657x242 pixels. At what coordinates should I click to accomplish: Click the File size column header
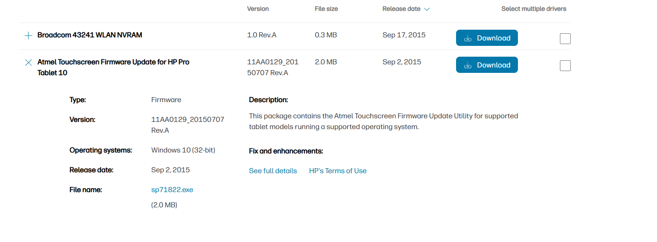click(326, 9)
